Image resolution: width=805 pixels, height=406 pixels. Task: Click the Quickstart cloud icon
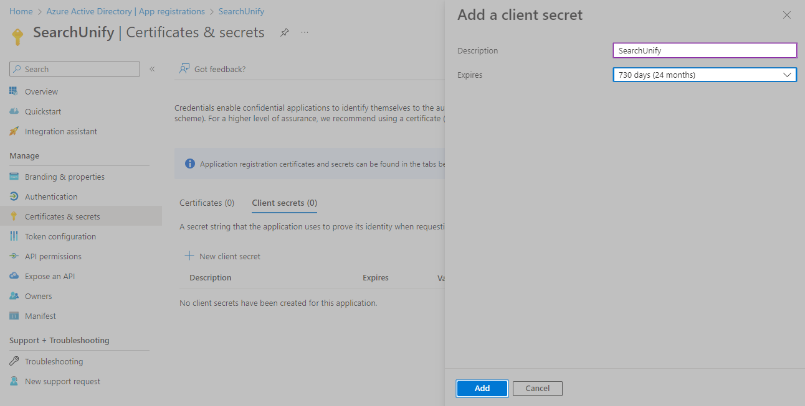[x=14, y=111]
